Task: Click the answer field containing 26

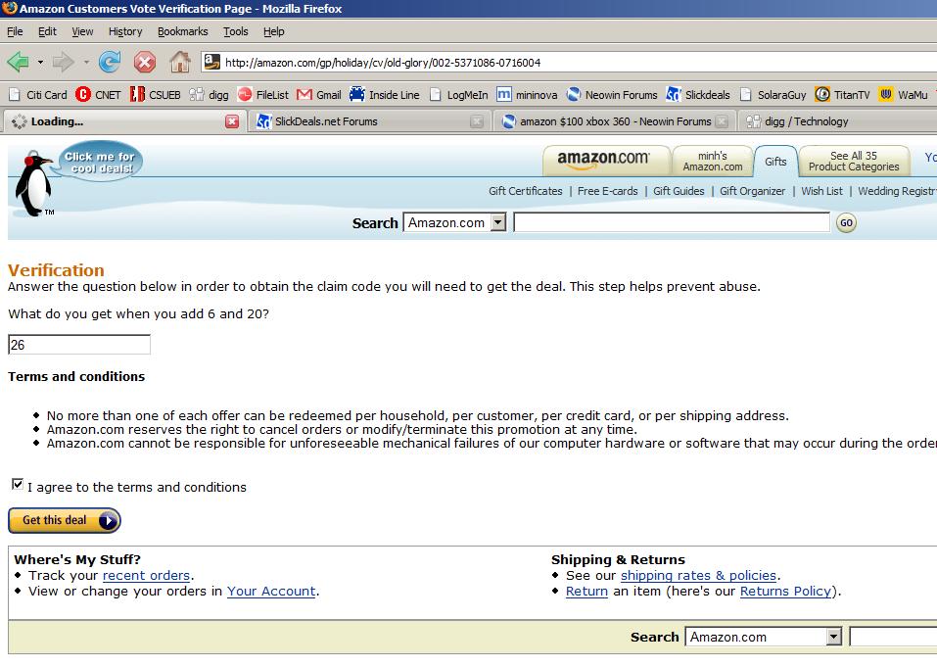Action: point(79,345)
